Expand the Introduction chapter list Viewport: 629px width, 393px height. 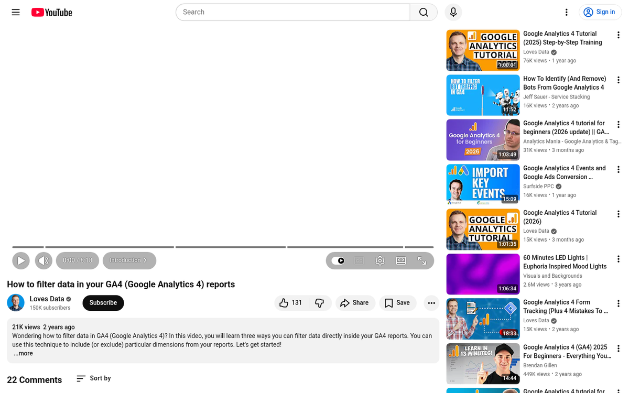click(x=129, y=260)
